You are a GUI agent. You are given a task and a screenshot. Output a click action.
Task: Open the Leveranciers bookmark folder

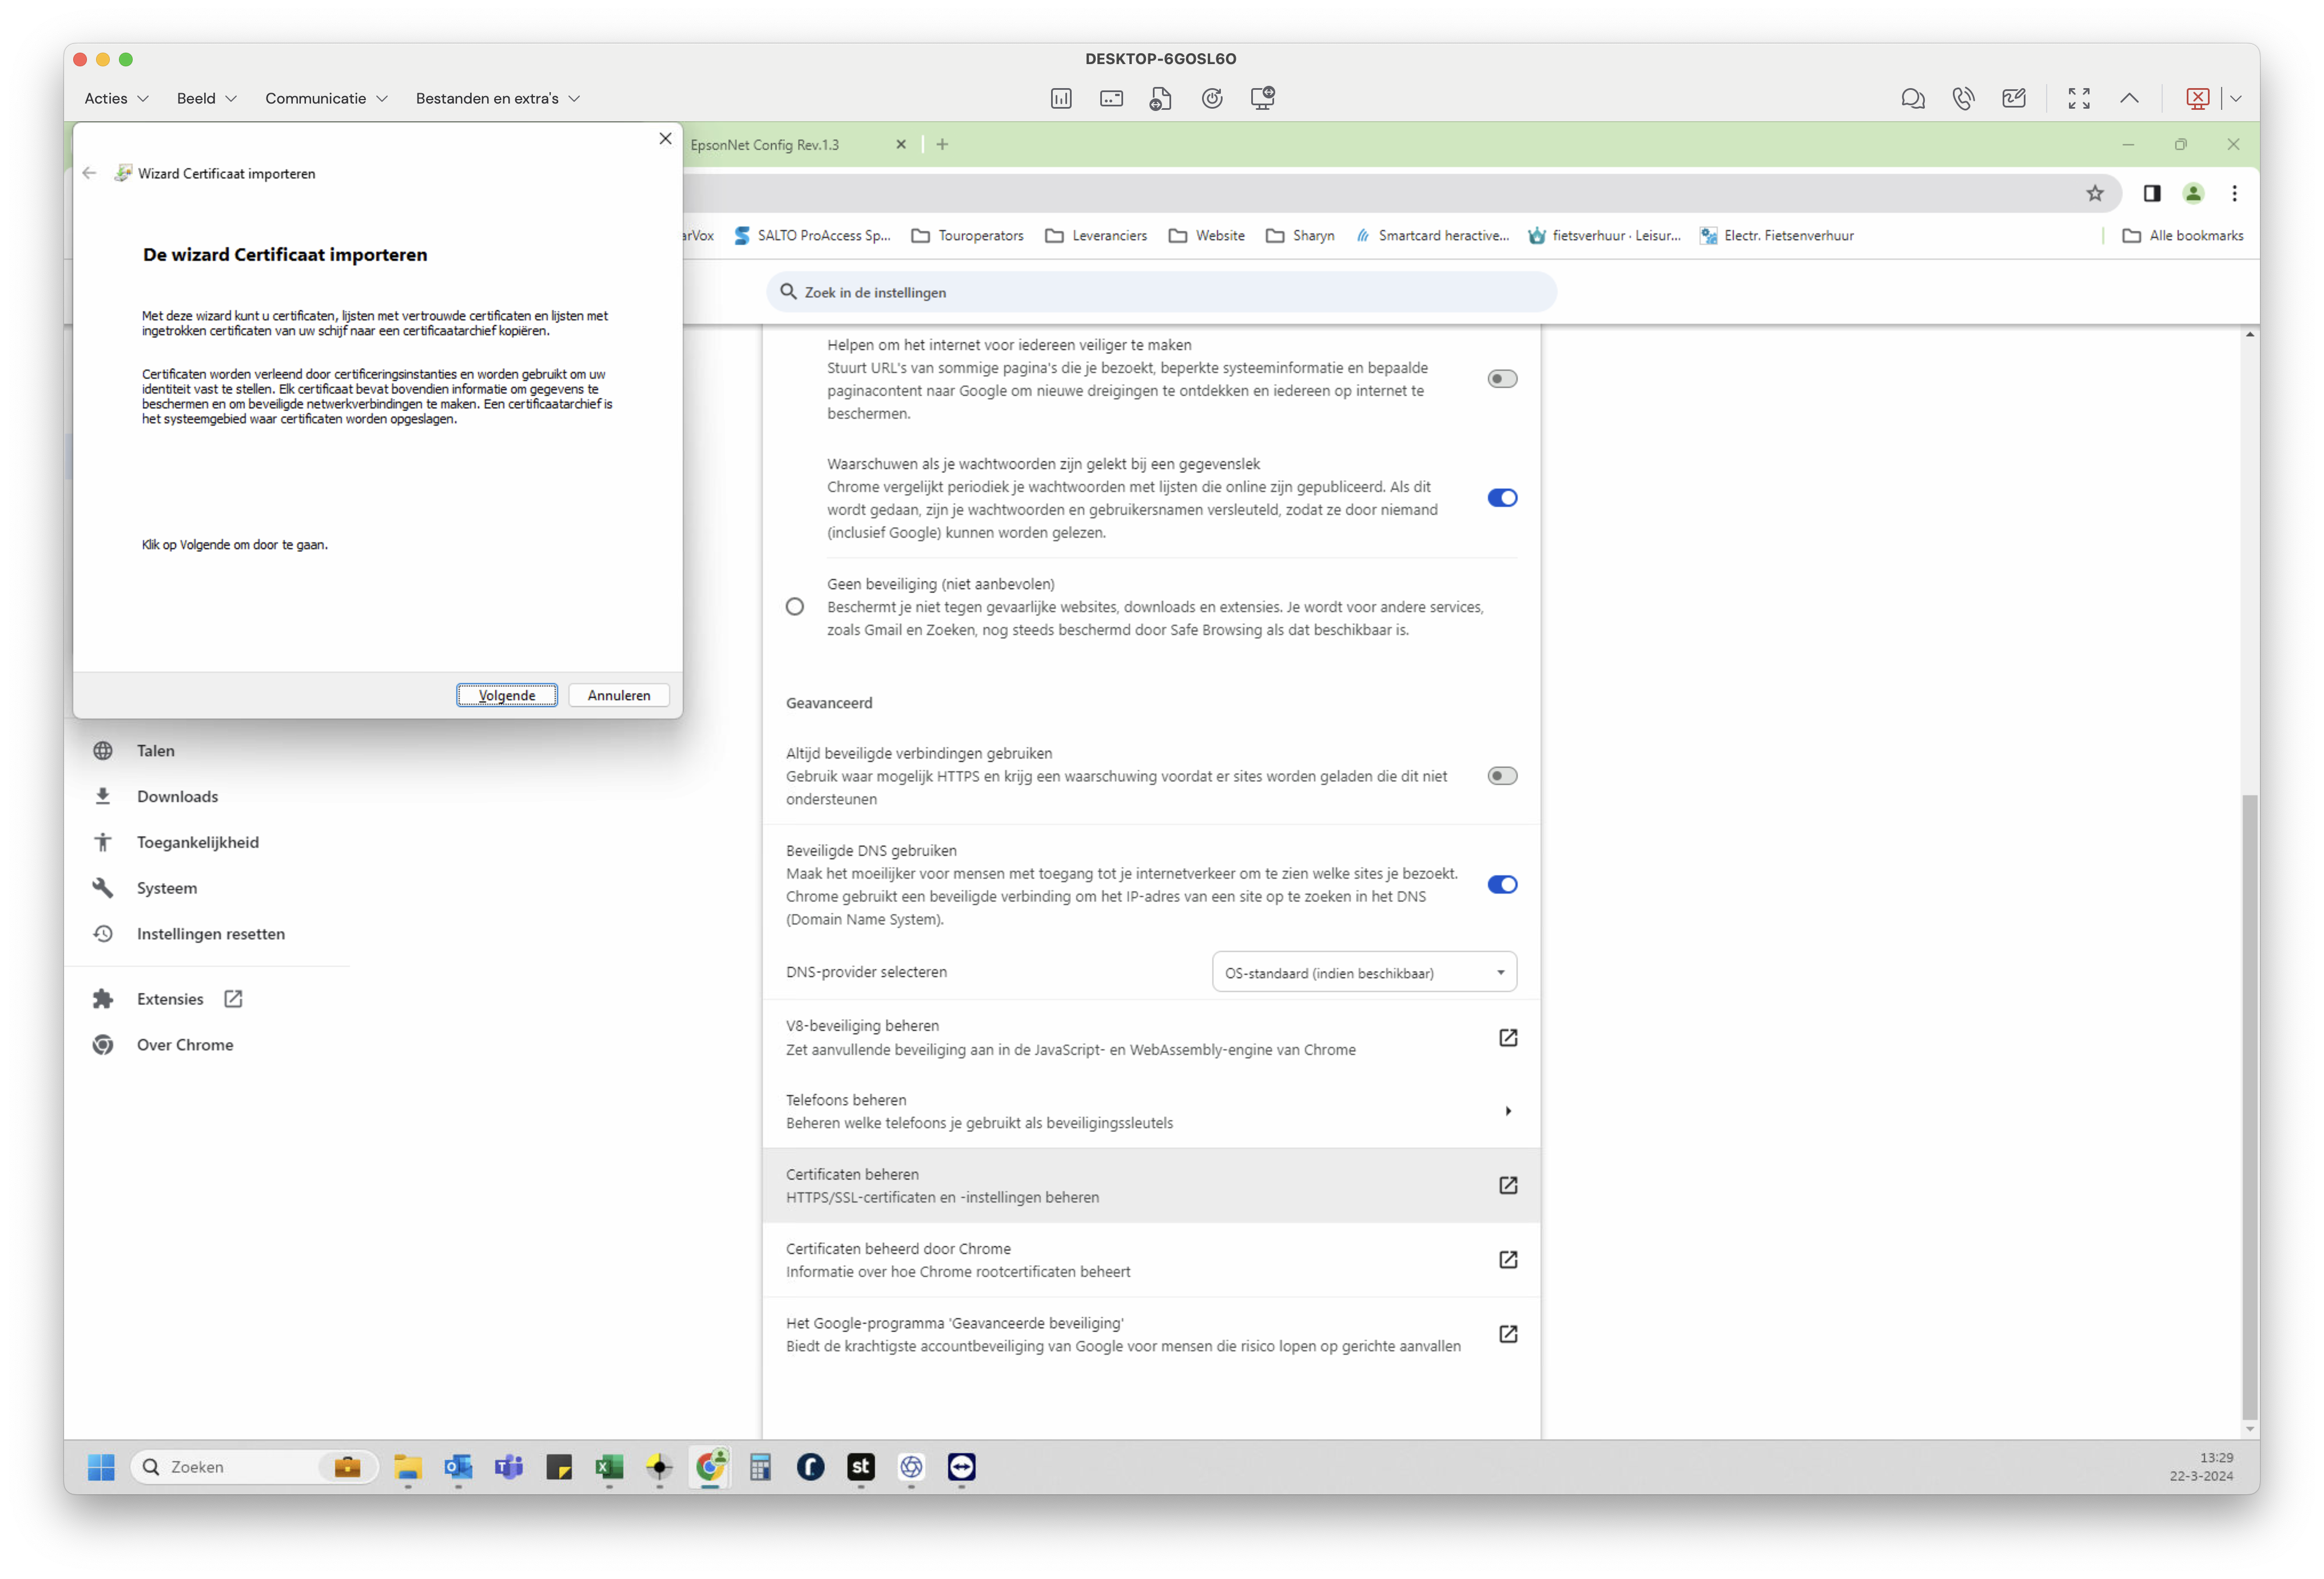(x=1096, y=235)
